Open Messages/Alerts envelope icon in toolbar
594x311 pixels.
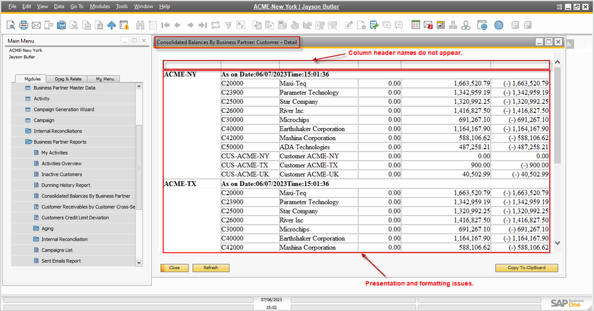pos(428,25)
